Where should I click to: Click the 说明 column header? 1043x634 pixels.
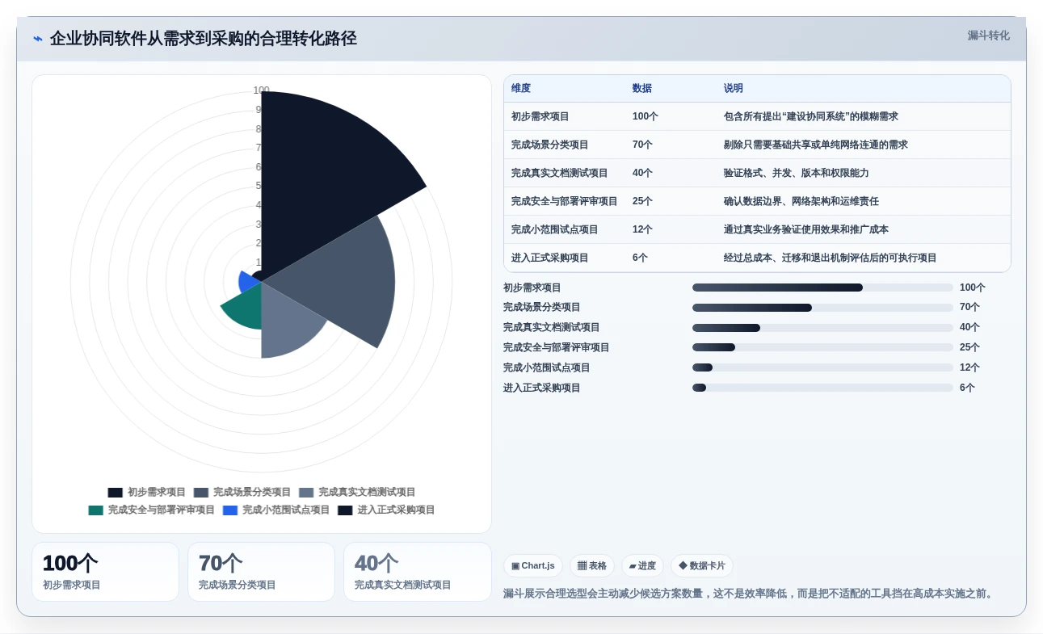click(x=734, y=89)
